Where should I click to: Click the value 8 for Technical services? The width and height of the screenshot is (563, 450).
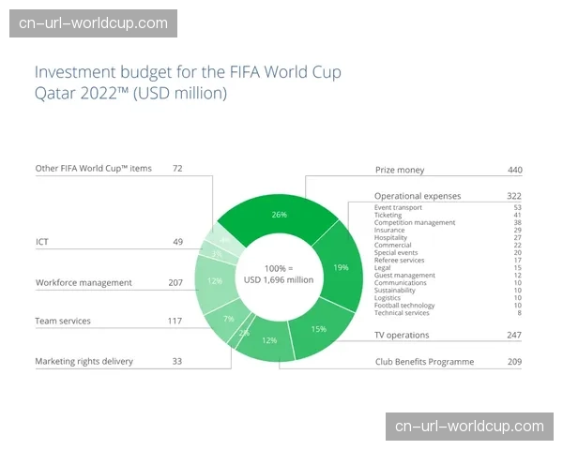pos(519,313)
